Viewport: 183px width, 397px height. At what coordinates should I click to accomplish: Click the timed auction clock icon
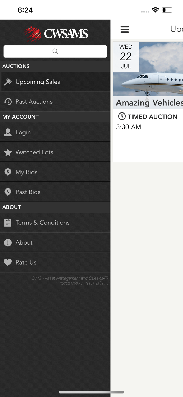click(x=121, y=116)
